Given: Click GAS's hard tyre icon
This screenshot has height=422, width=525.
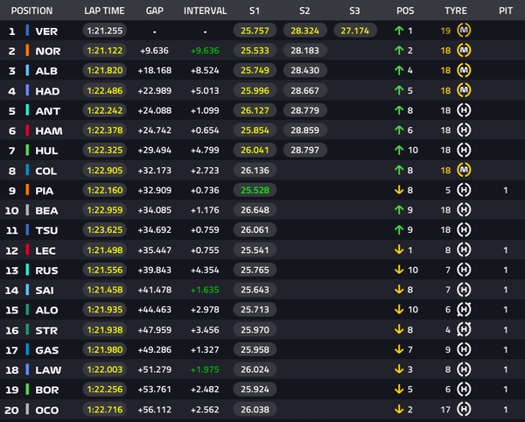Looking at the screenshot, I should (464, 349).
